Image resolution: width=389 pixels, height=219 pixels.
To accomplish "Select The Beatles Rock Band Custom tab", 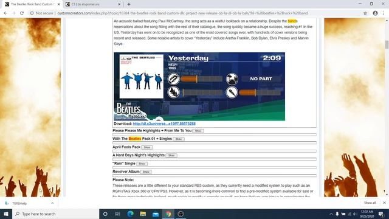I will coord(32,4).
